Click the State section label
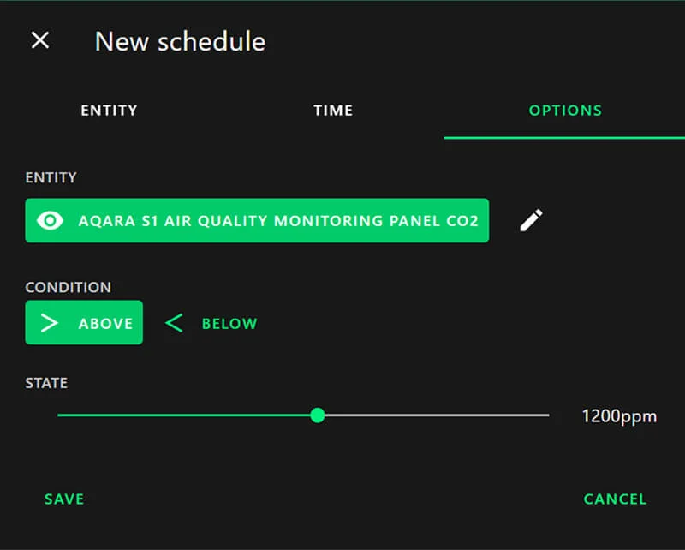Screen dimensions: 685x550 click(x=46, y=383)
